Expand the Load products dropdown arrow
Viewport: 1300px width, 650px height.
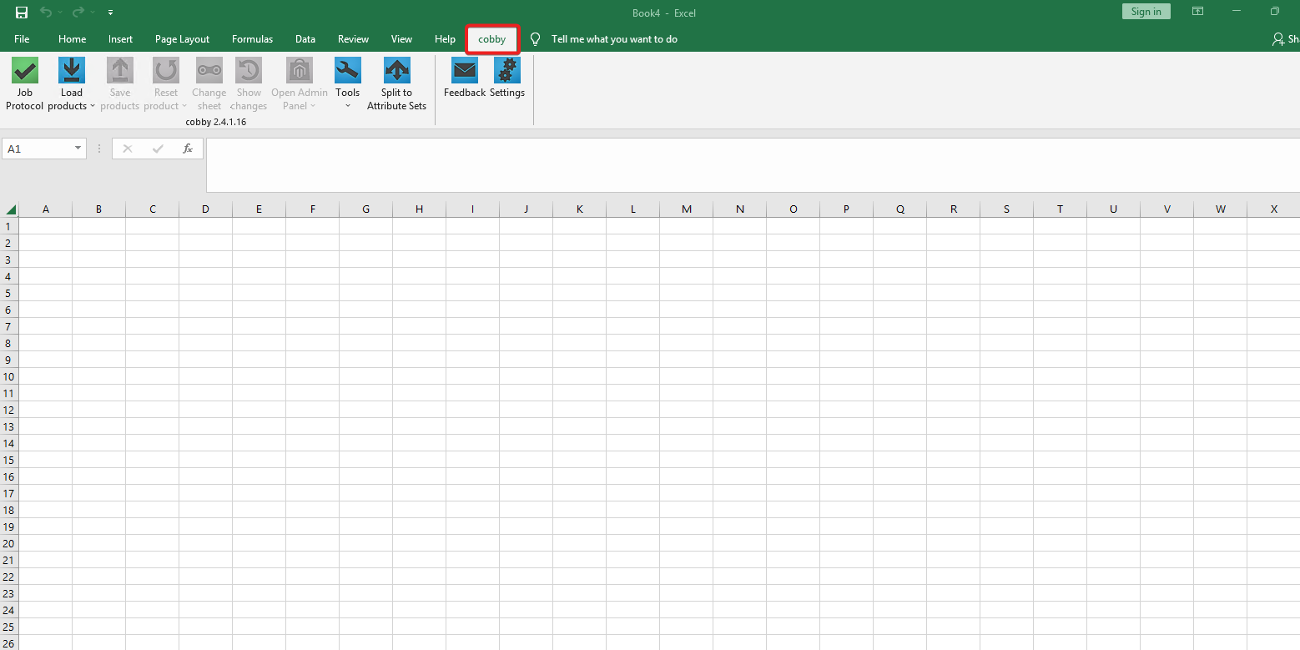(x=92, y=106)
